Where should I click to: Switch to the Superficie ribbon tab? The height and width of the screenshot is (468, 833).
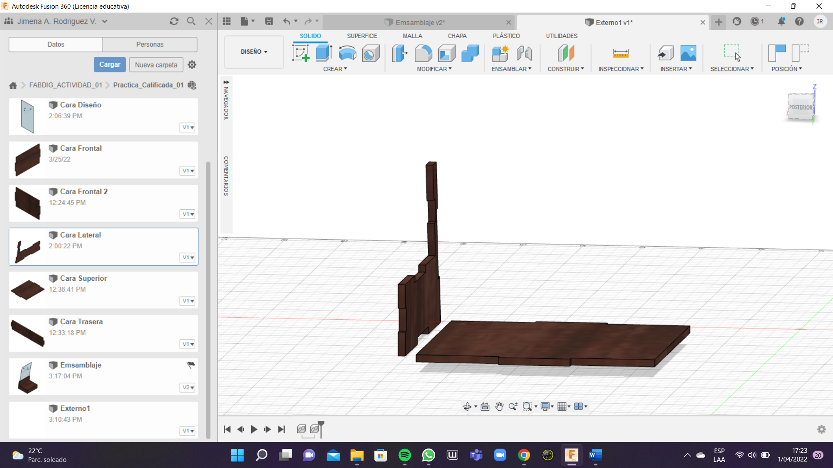(x=362, y=36)
